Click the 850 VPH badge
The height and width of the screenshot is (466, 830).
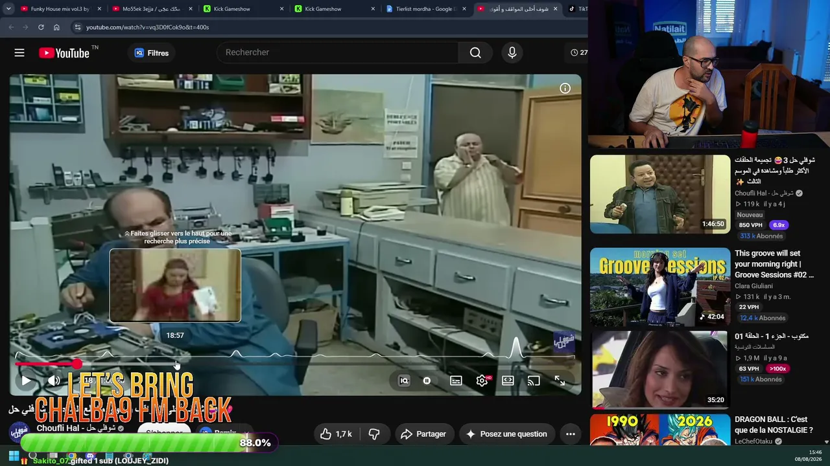point(751,225)
